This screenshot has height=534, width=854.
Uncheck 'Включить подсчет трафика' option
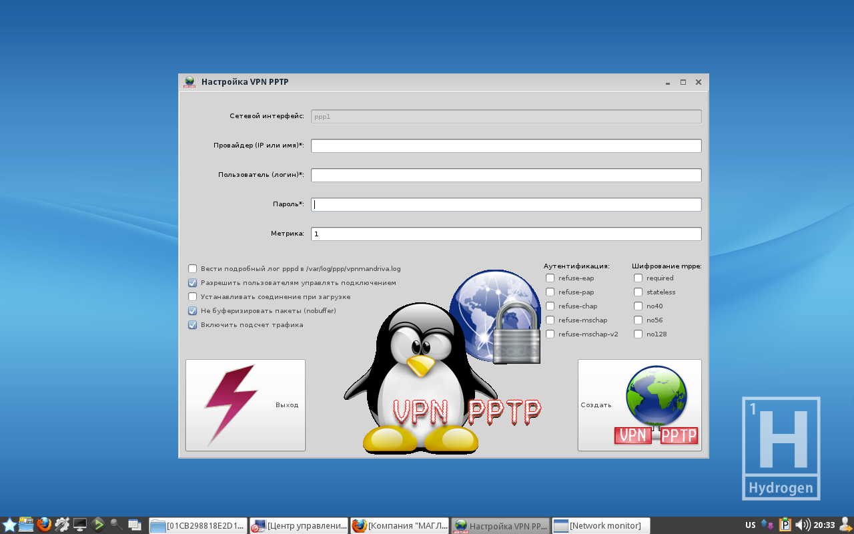(193, 325)
